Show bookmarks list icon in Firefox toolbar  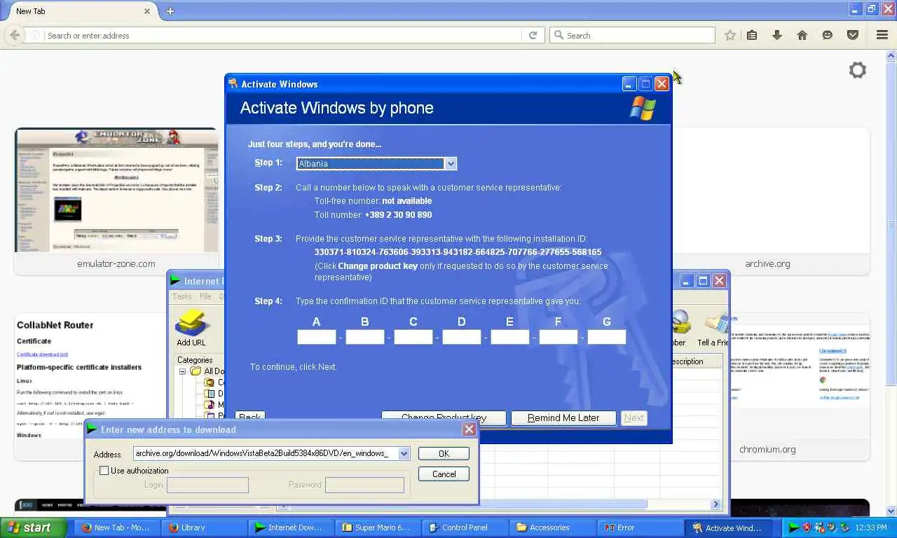[x=752, y=35]
